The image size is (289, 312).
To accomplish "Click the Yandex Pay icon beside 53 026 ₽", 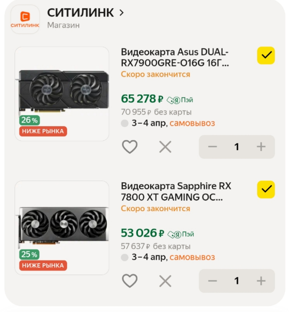I will pyautogui.click(x=181, y=234).
